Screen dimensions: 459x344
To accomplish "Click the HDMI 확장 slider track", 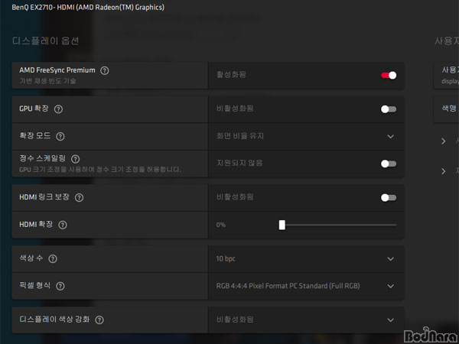I will [x=338, y=225].
